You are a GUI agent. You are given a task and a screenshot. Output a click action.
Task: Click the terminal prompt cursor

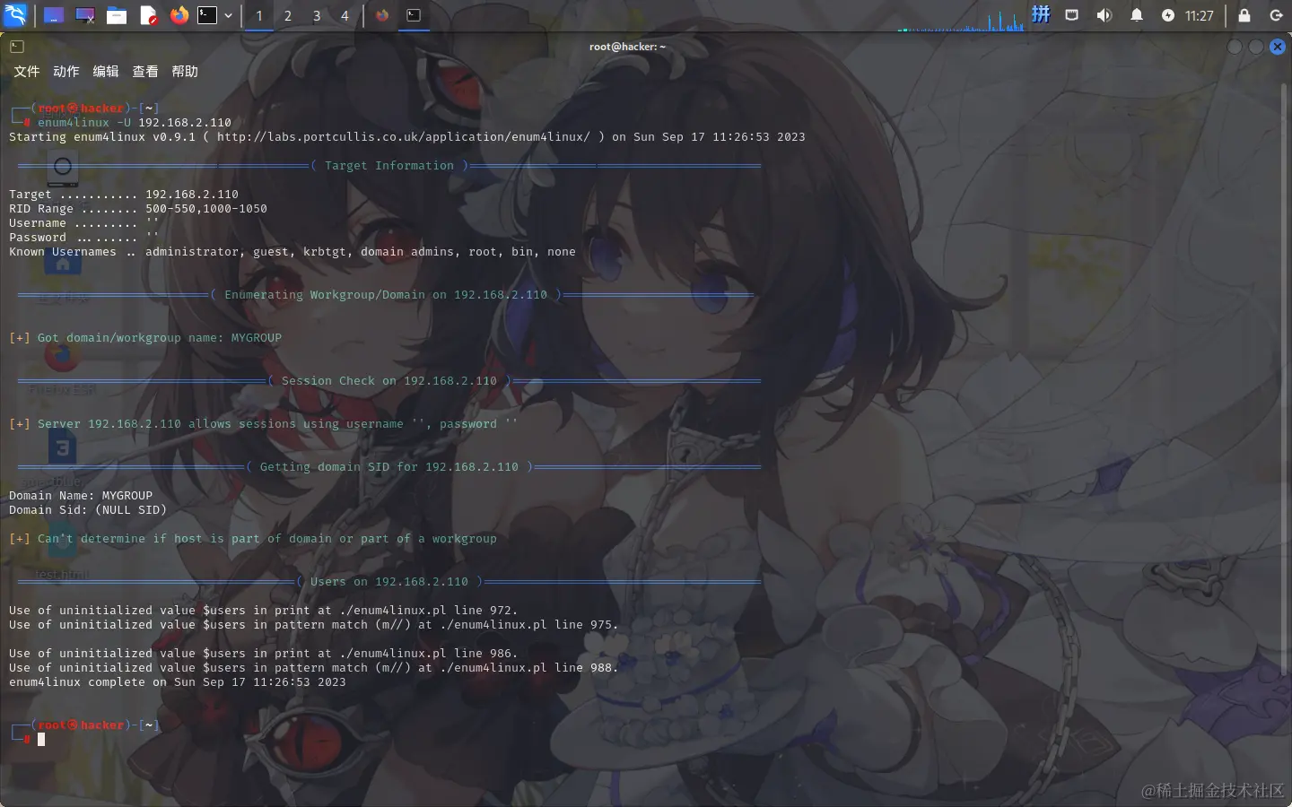41,740
